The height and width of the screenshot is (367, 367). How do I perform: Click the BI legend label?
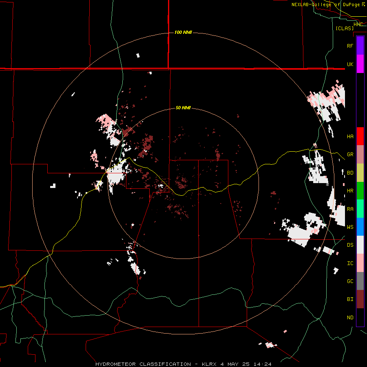click(350, 299)
